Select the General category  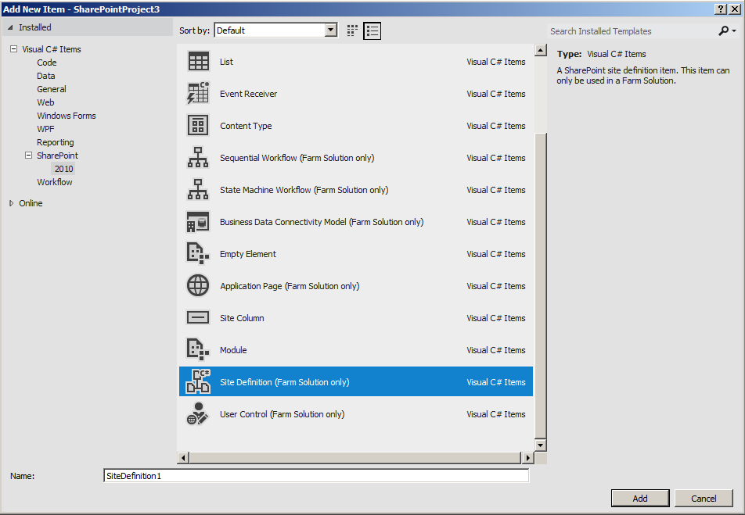tap(52, 89)
